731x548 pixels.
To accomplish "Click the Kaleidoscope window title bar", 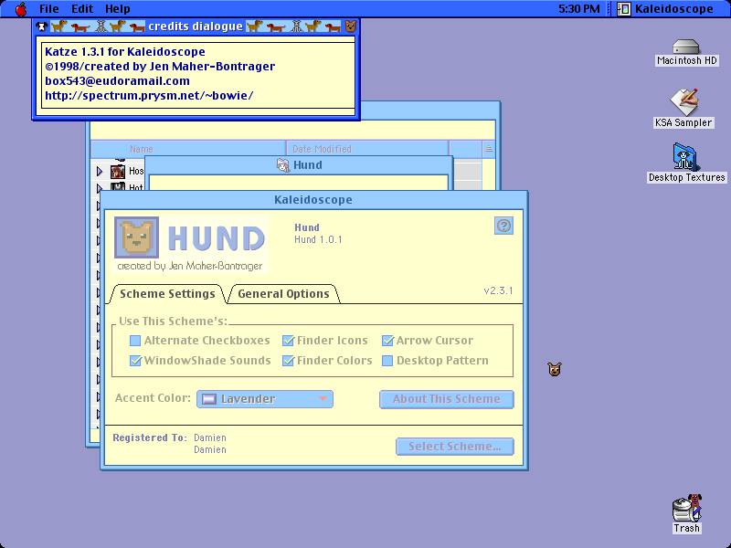I will pyautogui.click(x=313, y=200).
